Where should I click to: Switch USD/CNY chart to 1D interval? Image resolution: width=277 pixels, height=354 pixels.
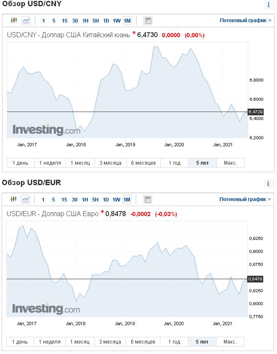point(106,21)
